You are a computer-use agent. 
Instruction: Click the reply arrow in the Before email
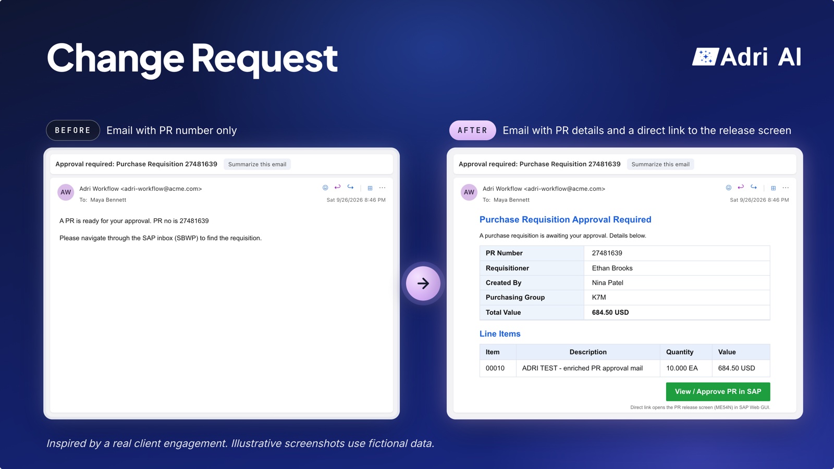pos(337,187)
